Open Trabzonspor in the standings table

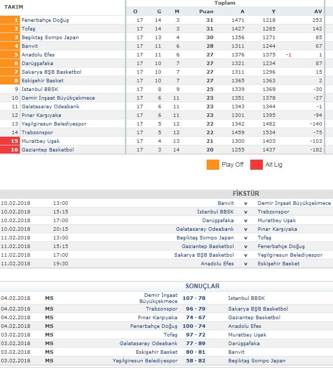click(37, 133)
